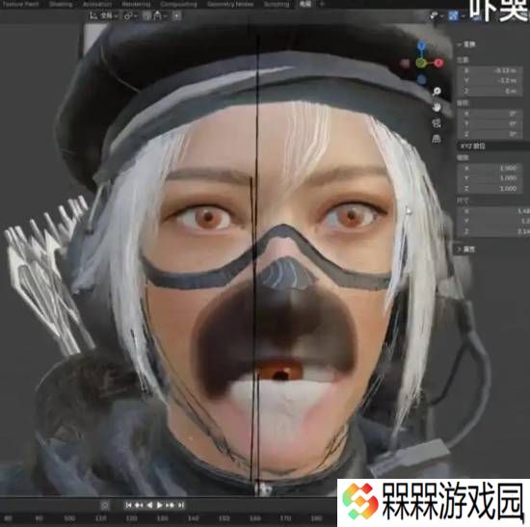Click timeline ruler at frame 100
The height and width of the screenshot is (527, 530).
tap(69, 518)
